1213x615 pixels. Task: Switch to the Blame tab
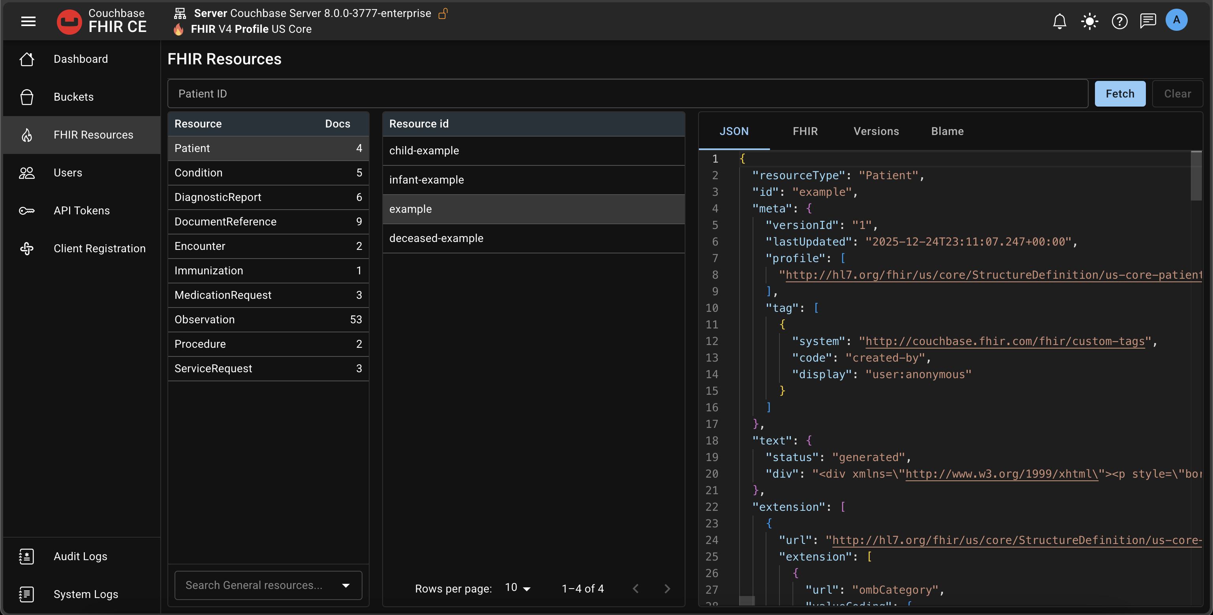947,131
